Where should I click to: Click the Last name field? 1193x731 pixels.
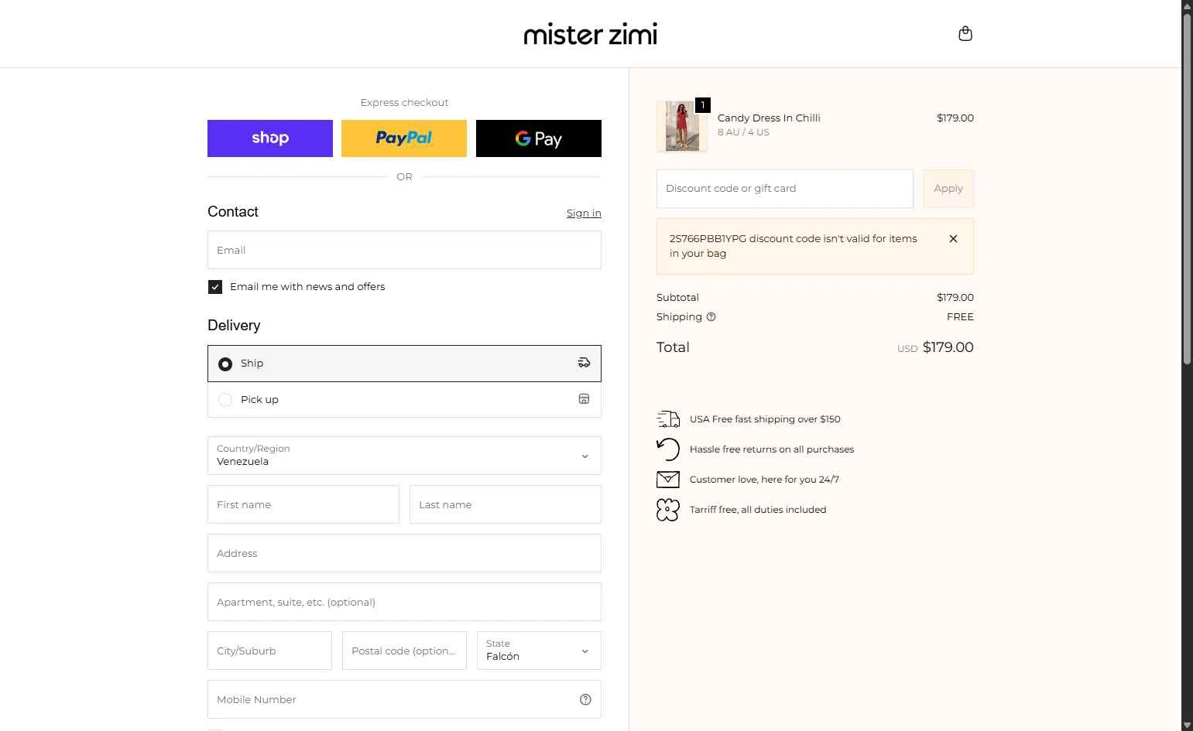(506, 504)
